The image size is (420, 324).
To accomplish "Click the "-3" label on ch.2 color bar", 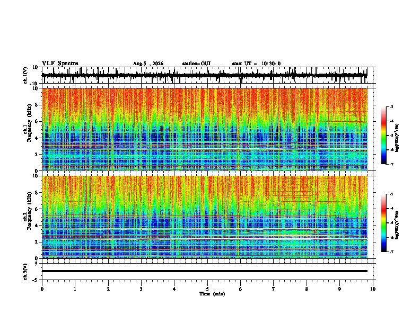I will [x=391, y=194].
